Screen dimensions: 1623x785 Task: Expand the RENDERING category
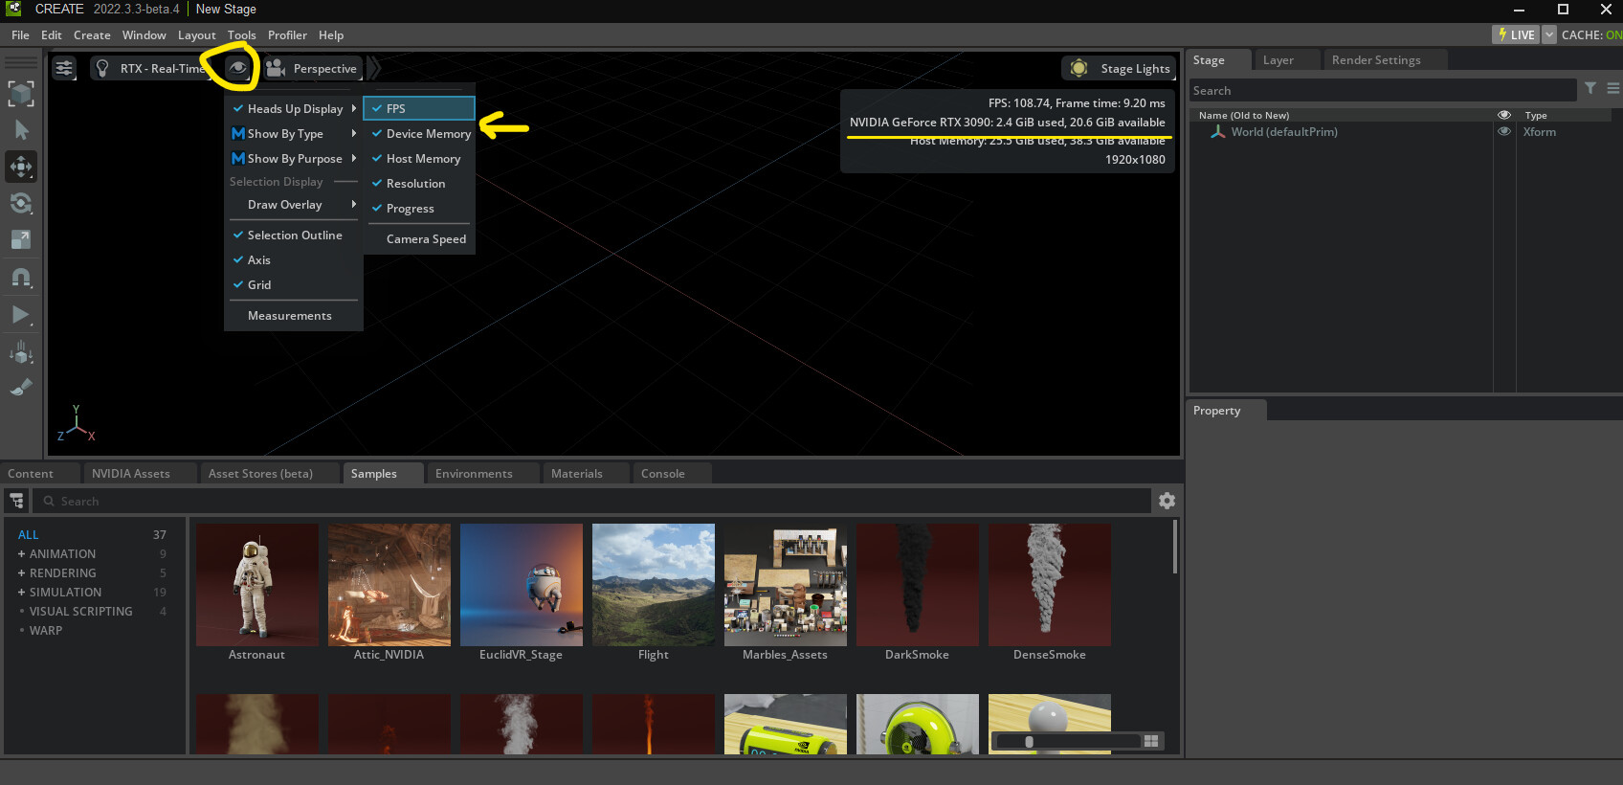click(x=21, y=572)
